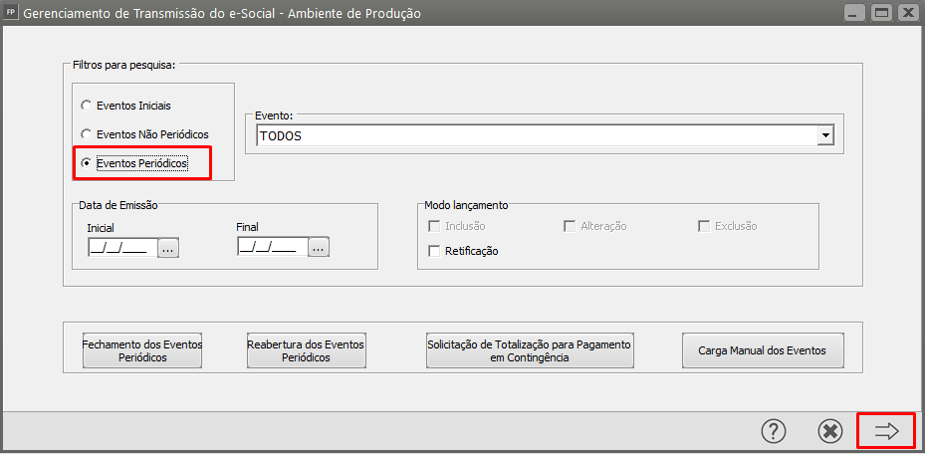Viewport: 925px width, 454px height.
Task: Enable the Retificação checkbox
Action: (433, 251)
